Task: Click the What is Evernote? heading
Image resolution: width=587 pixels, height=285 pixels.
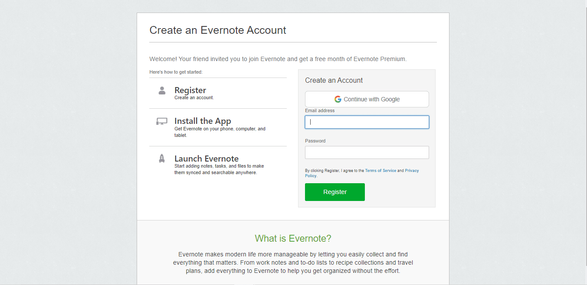Action: 293,238
